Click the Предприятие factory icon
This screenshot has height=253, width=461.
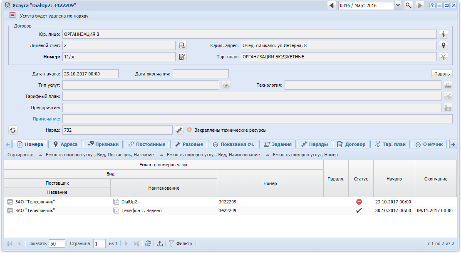[448, 108]
